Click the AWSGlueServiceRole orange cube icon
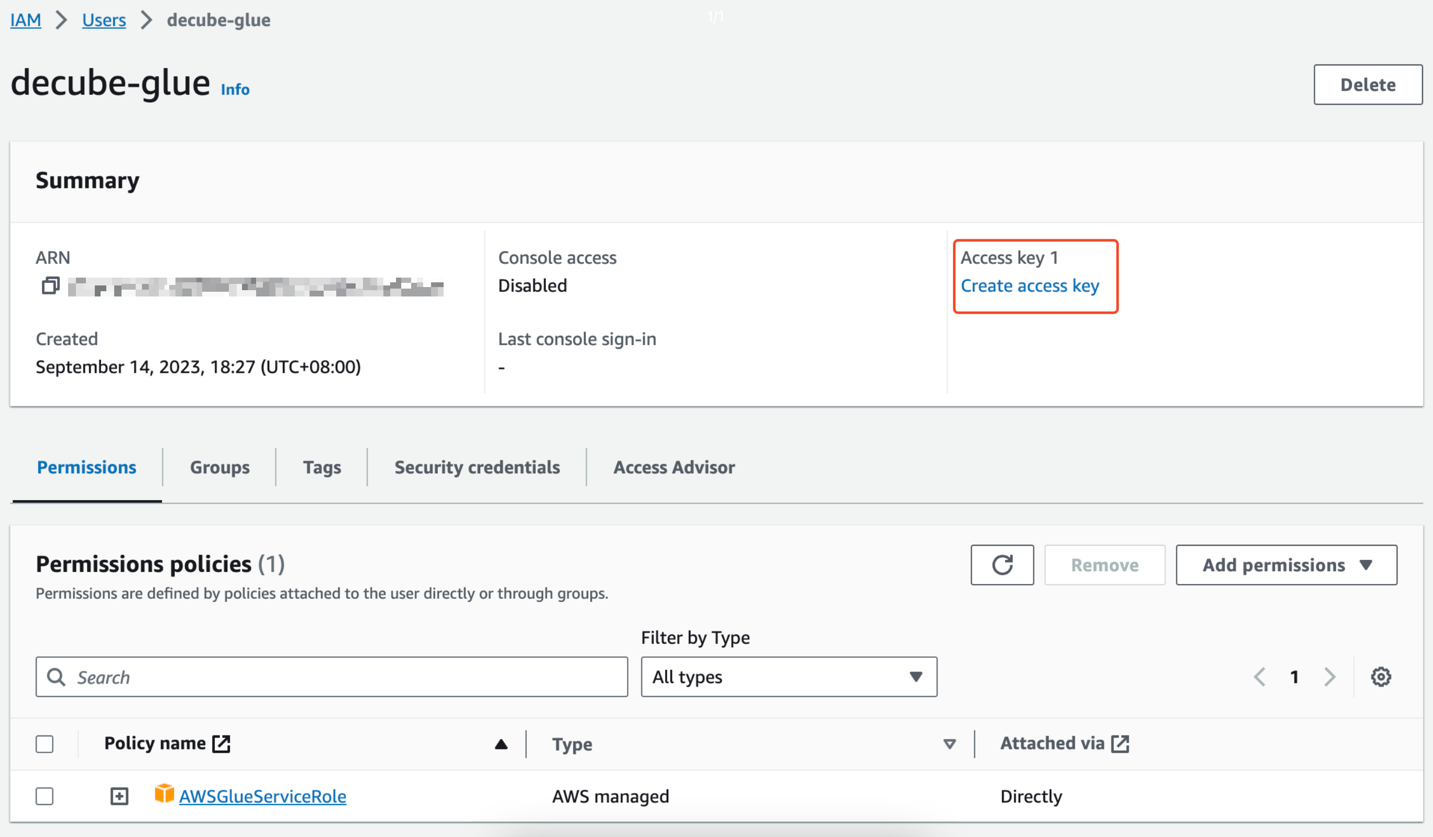Viewport: 1433px width, 837px height. coord(164,794)
